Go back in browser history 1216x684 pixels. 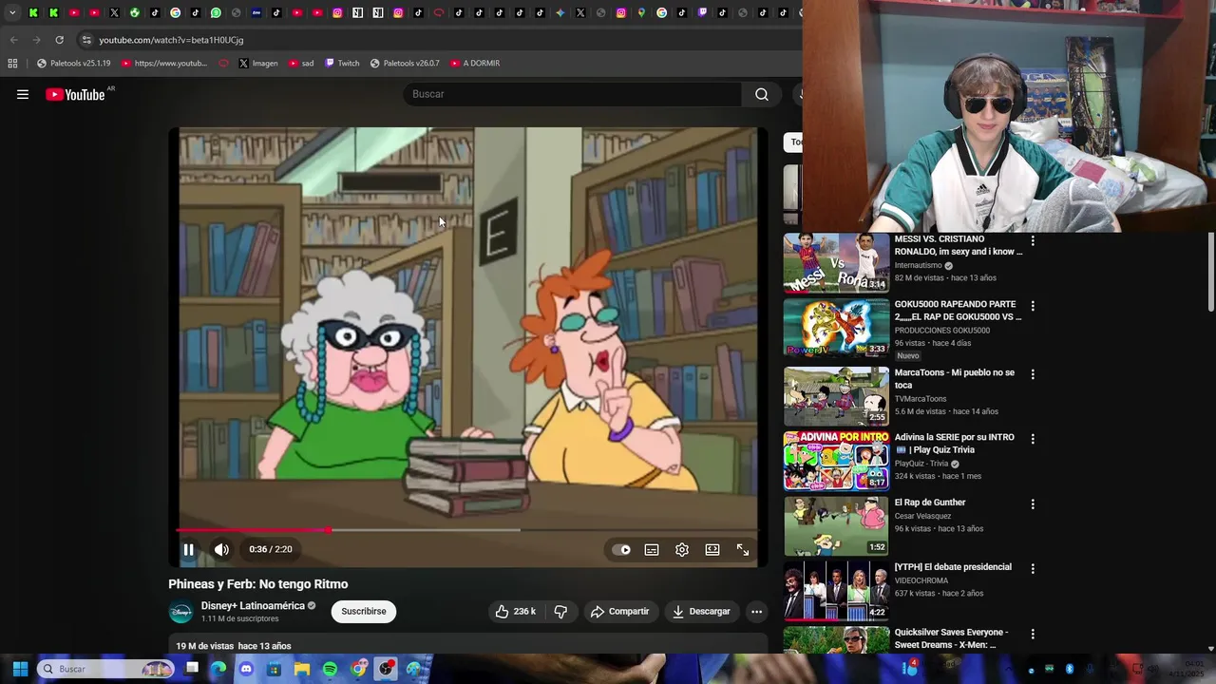click(x=13, y=40)
